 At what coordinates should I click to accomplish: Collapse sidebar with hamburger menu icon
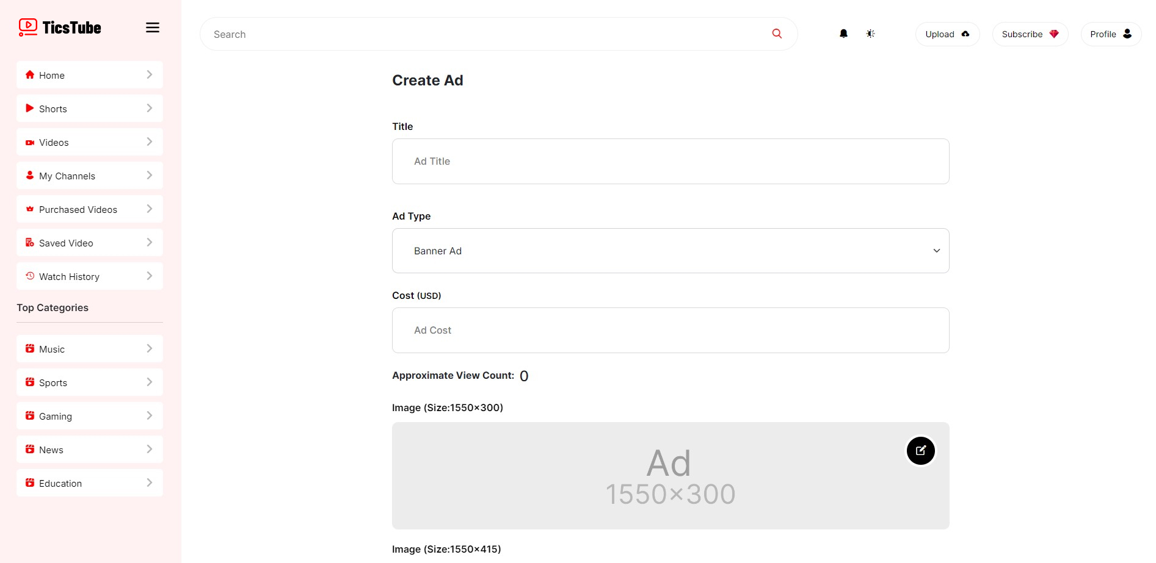click(x=153, y=27)
